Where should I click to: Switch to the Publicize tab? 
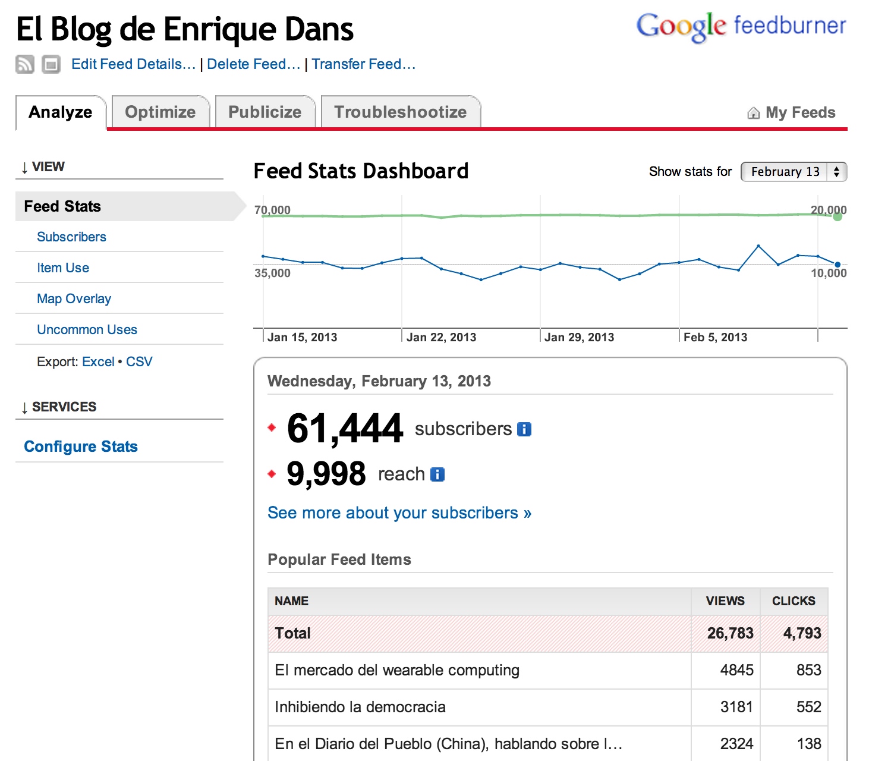click(265, 112)
